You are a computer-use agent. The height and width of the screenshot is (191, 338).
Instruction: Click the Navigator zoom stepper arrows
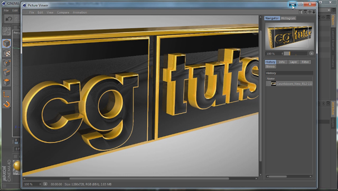point(282,53)
